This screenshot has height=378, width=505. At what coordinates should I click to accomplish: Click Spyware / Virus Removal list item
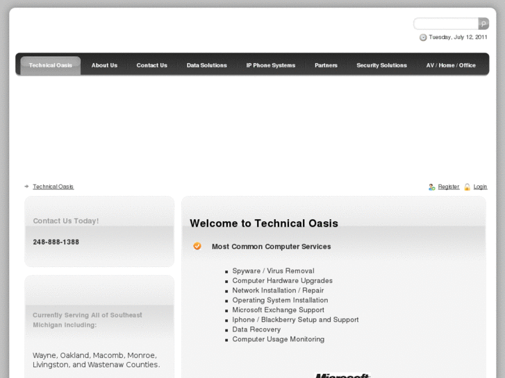click(273, 271)
